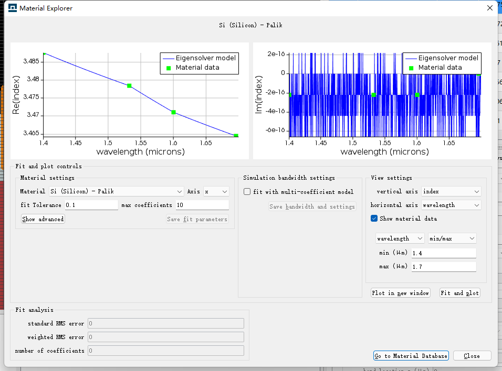Screen dimensions: 502x371
Task: Click the weighted RMS error field
Action: (x=166, y=337)
